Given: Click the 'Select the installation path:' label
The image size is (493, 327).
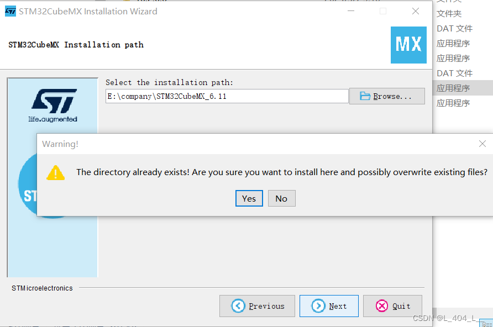Looking at the screenshot, I should 169,82.
